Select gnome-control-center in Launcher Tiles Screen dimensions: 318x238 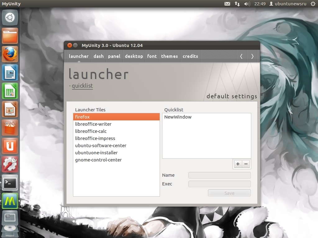(116, 160)
